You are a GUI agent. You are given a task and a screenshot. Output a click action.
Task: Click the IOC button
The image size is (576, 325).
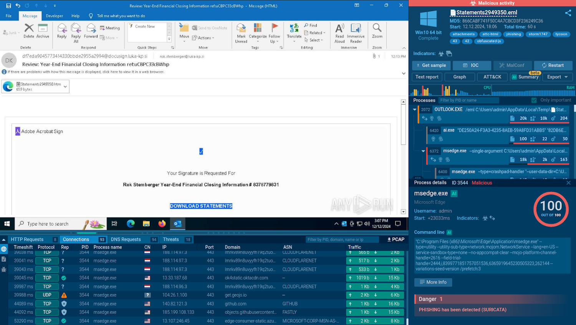[x=472, y=66]
